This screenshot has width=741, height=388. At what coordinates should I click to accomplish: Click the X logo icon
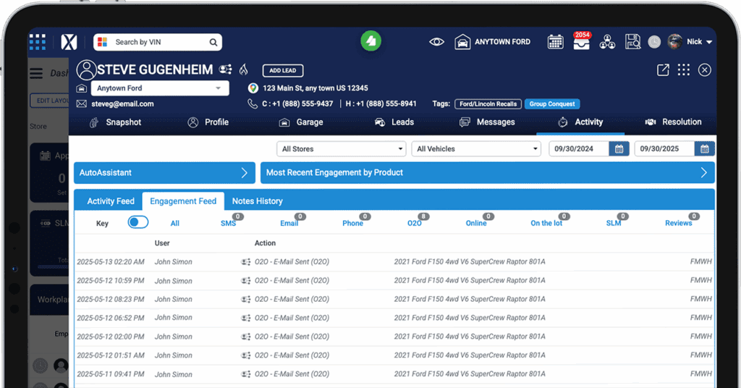coord(69,42)
